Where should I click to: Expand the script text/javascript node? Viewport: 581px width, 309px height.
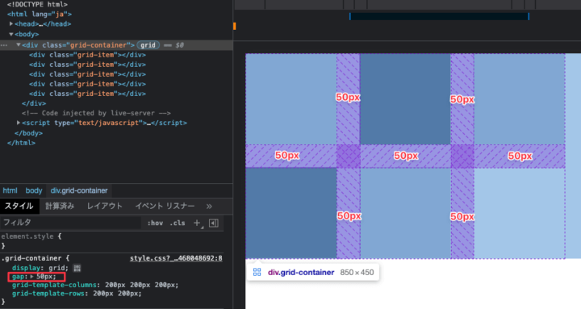tap(18, 123)
